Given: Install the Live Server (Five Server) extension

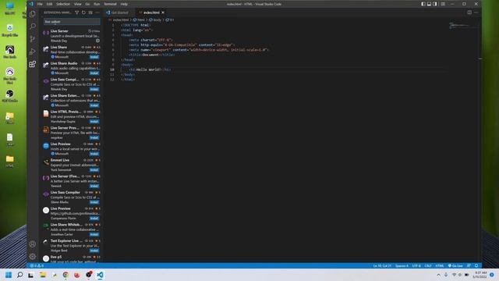Looking at the screenshot, I should [94, 186].
